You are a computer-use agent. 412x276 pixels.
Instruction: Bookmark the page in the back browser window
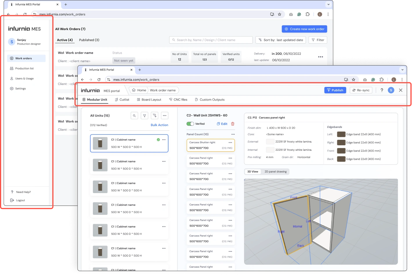click(x=279, y=14)
